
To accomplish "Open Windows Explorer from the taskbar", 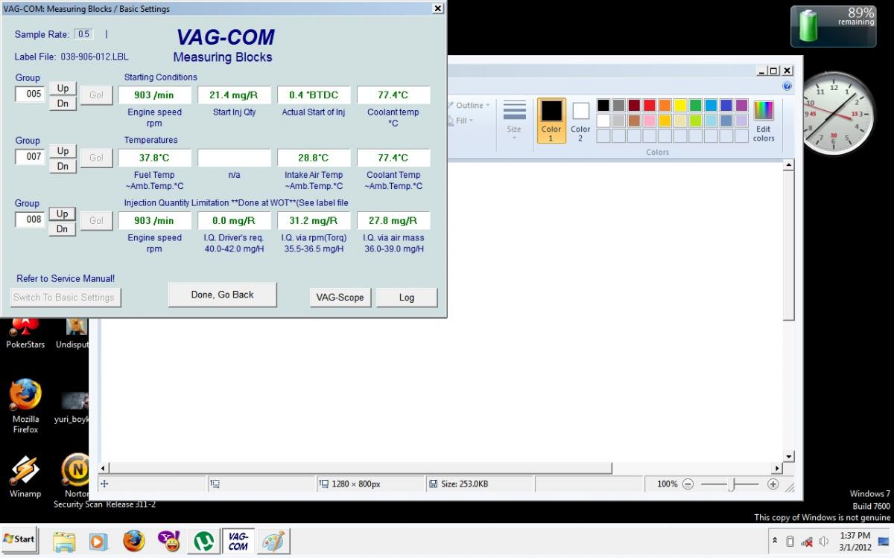I will [64, 541].
